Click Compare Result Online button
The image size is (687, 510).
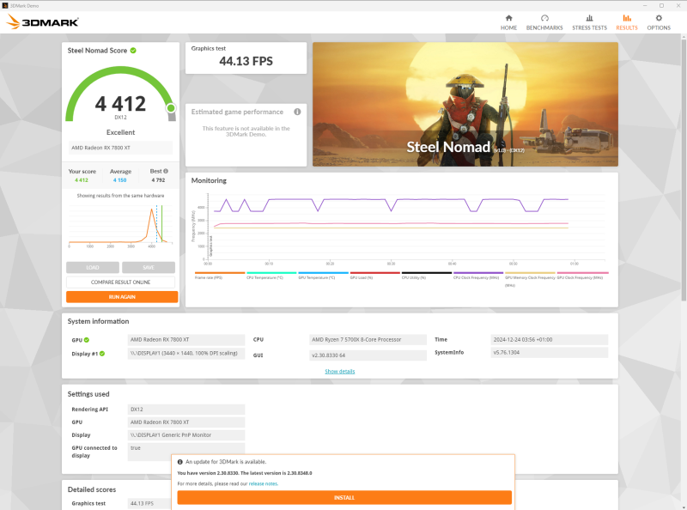(x=120, y=282)
